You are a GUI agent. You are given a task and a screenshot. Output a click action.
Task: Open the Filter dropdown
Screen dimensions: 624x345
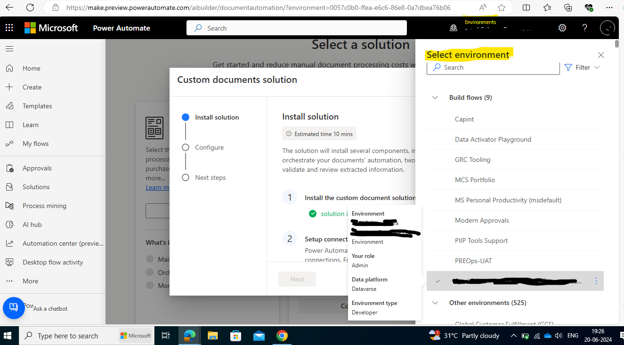coord(582,67)
